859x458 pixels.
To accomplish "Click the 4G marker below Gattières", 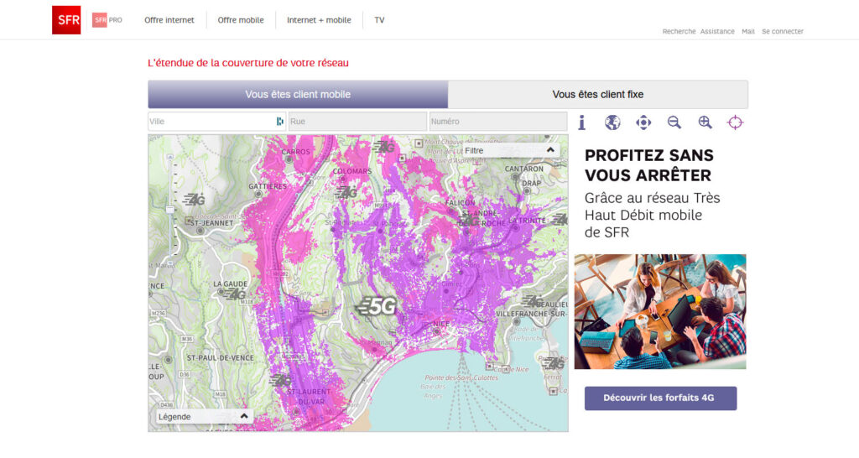I will (194, 200).
